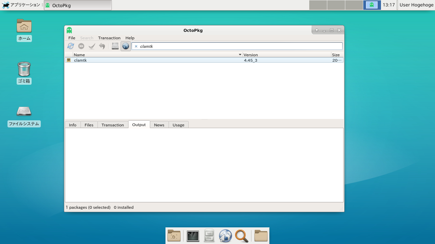Click version 4.45_3 cell

tap(250, 60)
